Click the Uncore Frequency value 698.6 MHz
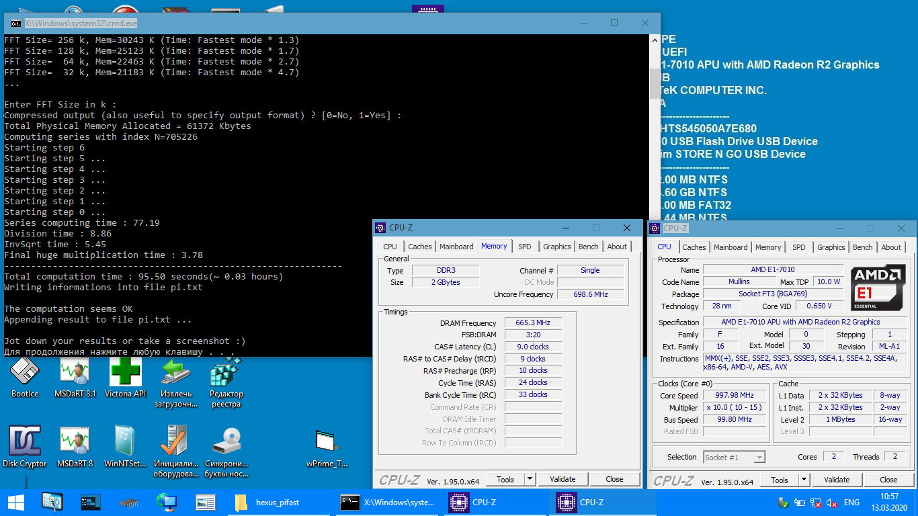 click(591, 294)
